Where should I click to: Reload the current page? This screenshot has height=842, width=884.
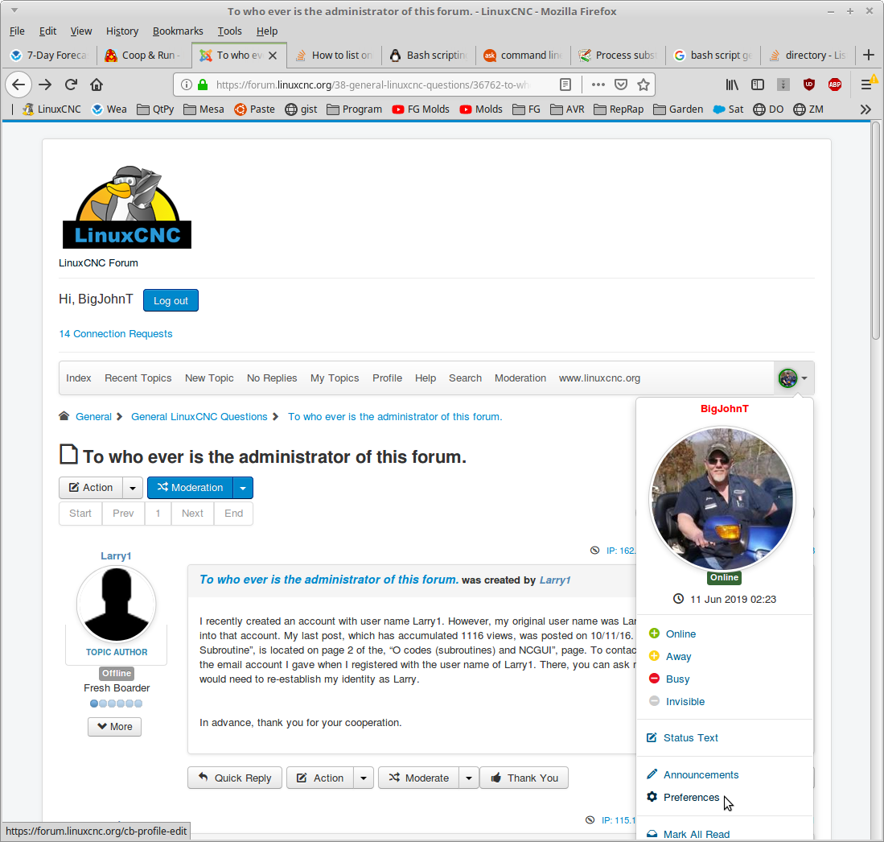71,85
